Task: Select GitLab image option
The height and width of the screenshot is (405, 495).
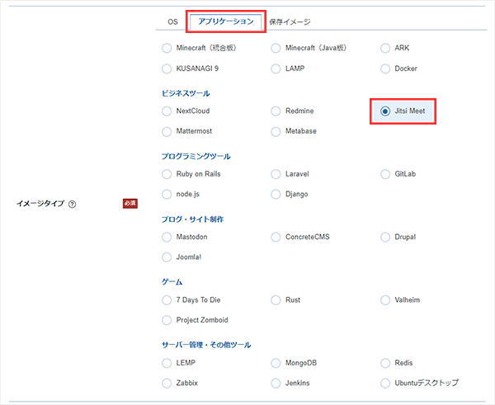Action: 385,174
